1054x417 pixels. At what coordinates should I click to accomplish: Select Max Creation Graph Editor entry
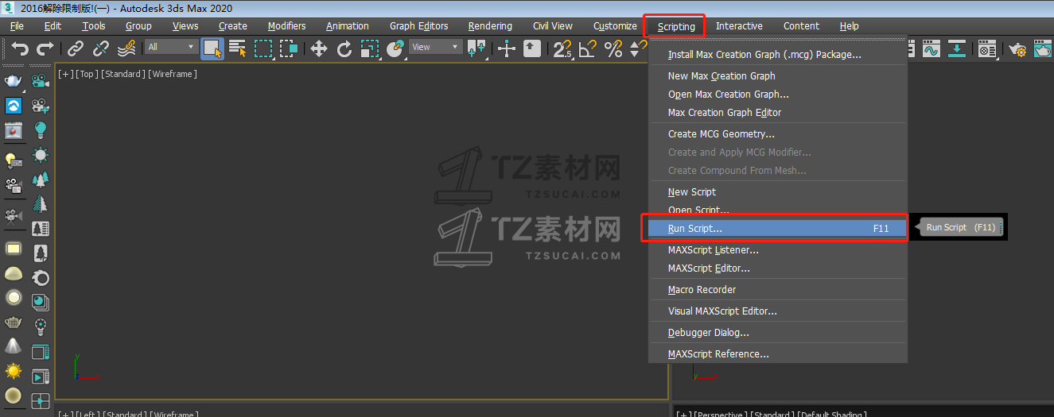(725, 113)
